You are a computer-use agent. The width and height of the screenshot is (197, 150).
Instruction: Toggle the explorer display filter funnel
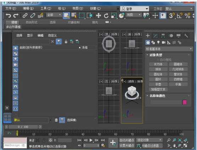click(x=59, y=42)
